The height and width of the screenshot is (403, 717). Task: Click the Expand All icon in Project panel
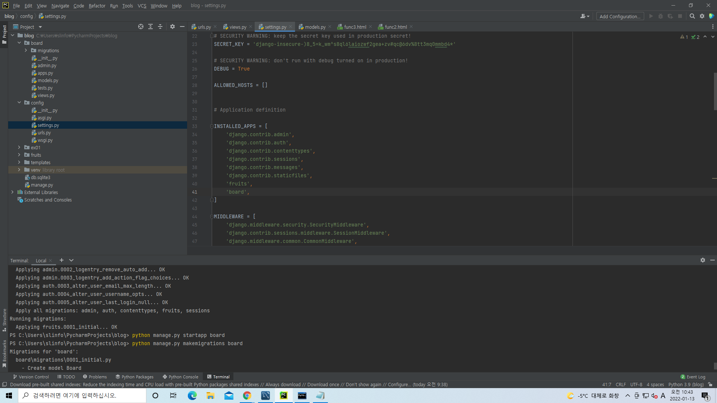pos(150,26)
